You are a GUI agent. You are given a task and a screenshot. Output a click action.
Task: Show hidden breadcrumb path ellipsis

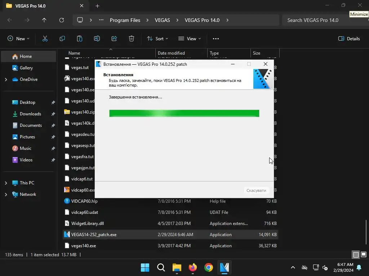point(101,20)
